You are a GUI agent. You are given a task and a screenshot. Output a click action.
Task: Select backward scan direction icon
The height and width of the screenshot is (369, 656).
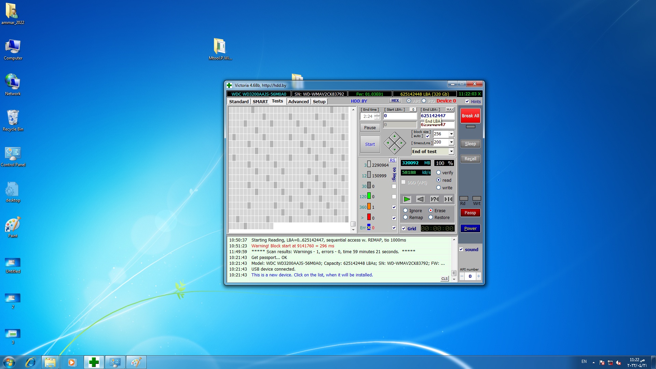pyautogui.click(x=421, y=199)
